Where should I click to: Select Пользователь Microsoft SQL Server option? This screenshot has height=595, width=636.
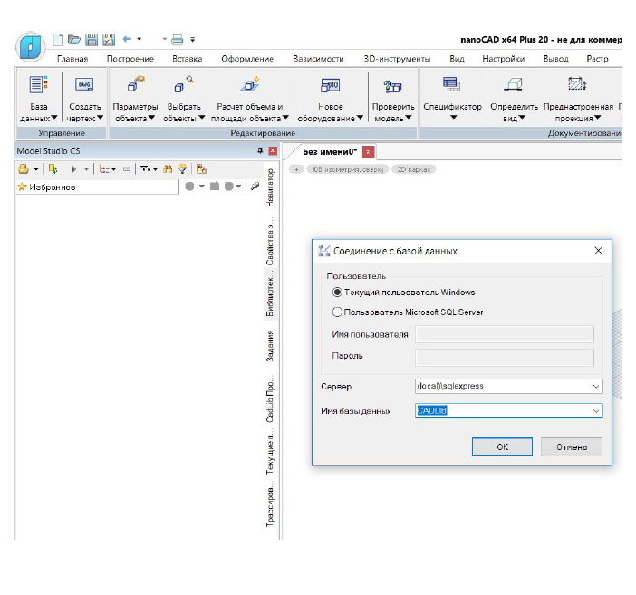pos(407,312)
